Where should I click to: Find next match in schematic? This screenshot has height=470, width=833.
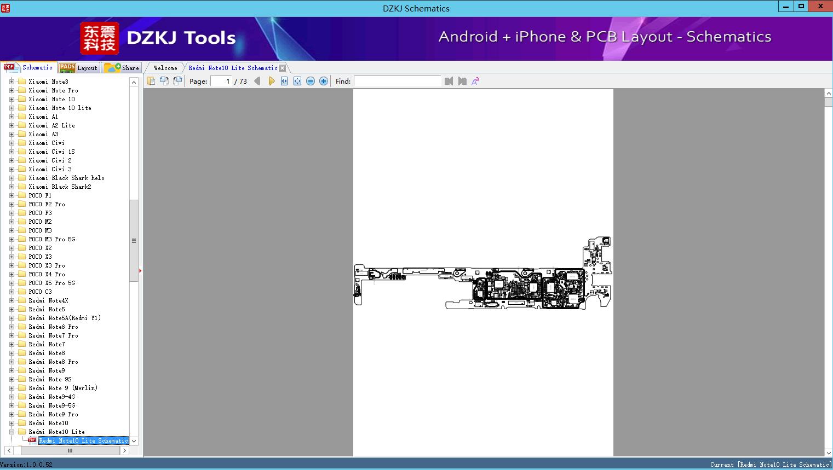click(462, 81)
